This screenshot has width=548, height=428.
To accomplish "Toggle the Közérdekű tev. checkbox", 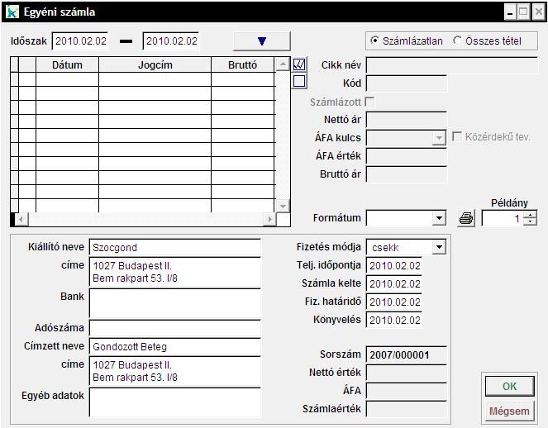I will pos(457,137).
